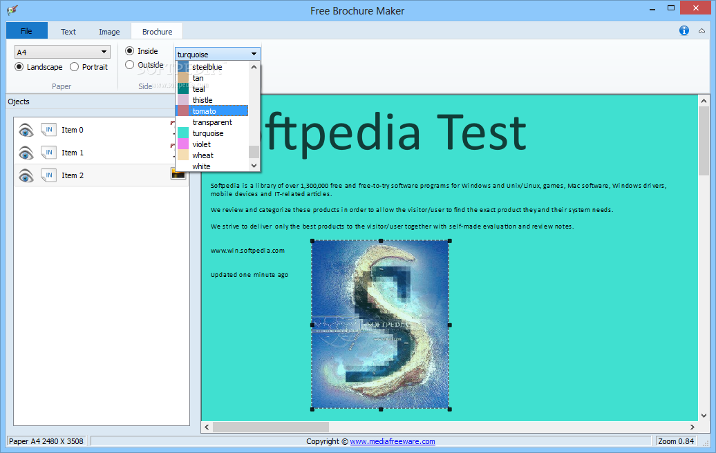Open the A4 paper size dropdown
716x453 pixels.
click(62, 52)
